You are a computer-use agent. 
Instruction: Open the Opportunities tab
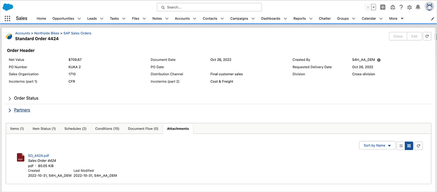point(63,19)
